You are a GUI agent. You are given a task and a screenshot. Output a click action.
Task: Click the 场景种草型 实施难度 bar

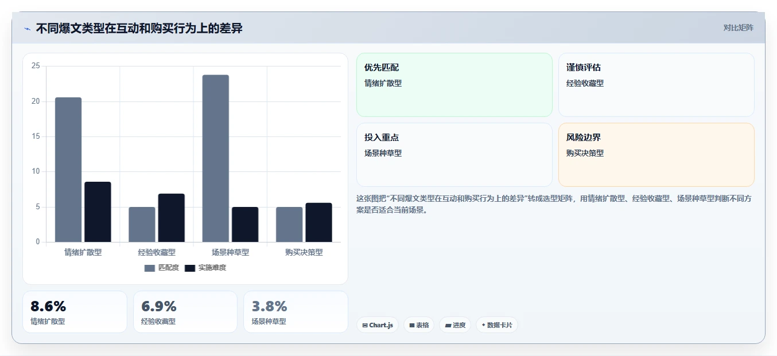click(x=245, y=225)
